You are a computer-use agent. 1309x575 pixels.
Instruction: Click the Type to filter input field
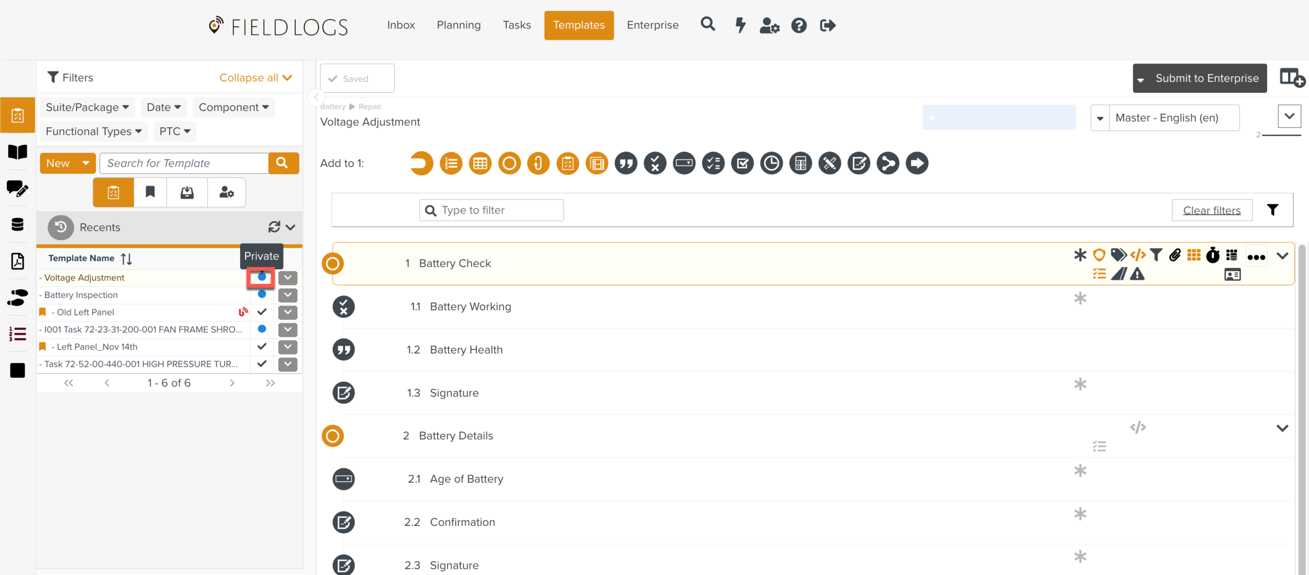(x=497, y=210)
